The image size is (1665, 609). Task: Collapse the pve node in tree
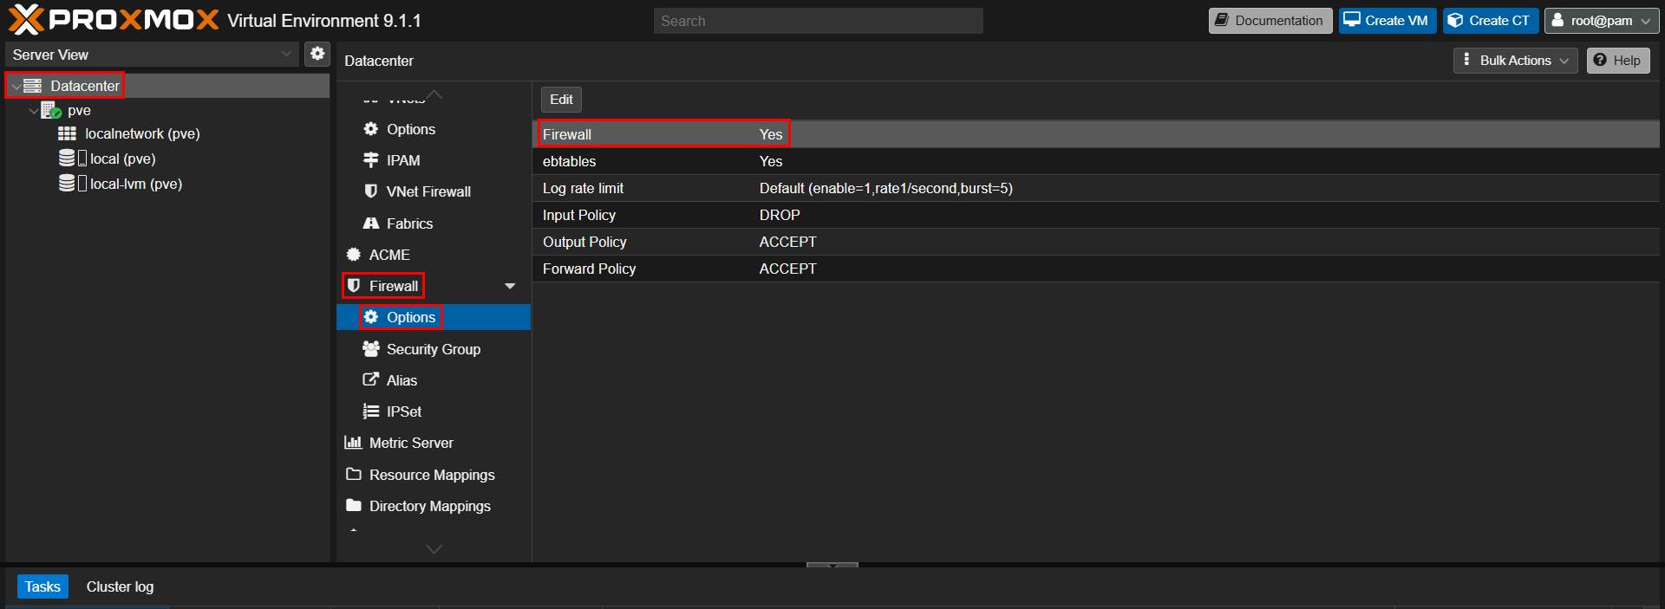point(34,111)
